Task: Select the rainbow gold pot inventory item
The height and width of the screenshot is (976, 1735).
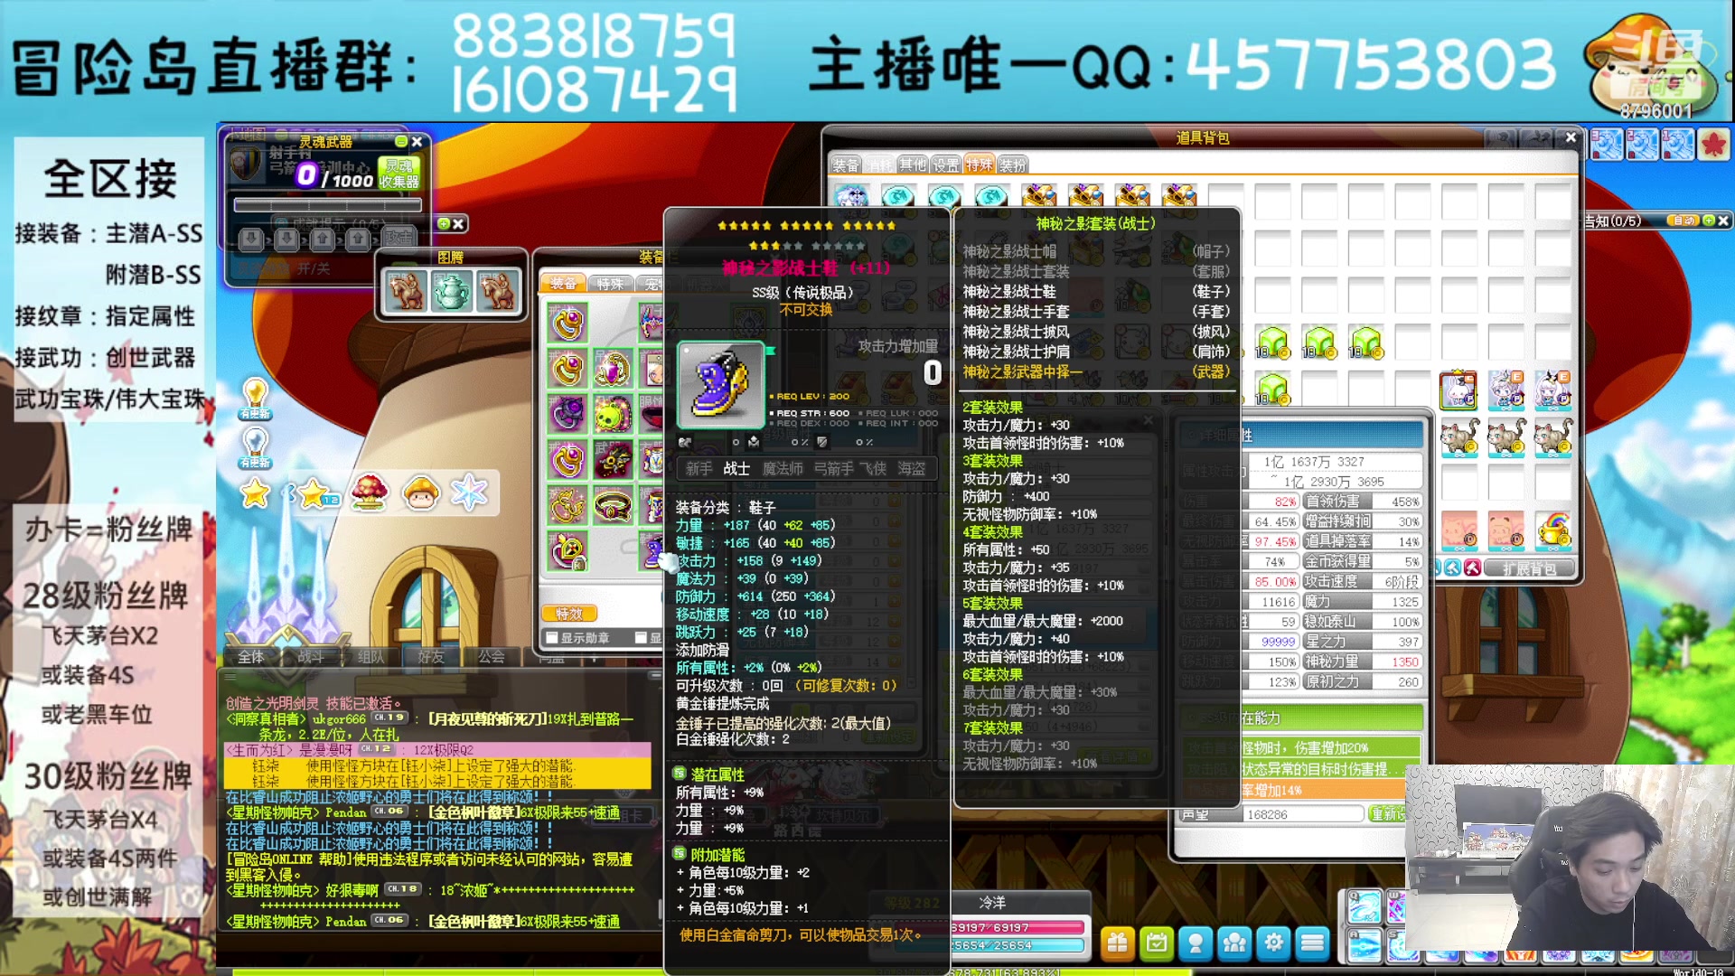Action: pyautogui.click(x=1552, y=530)
